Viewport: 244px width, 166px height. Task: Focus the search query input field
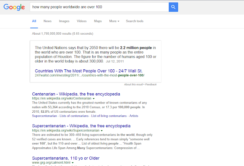coord(99,7)
